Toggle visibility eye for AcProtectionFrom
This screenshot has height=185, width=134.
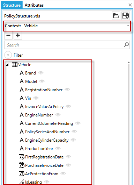click(x=63, y=173)
